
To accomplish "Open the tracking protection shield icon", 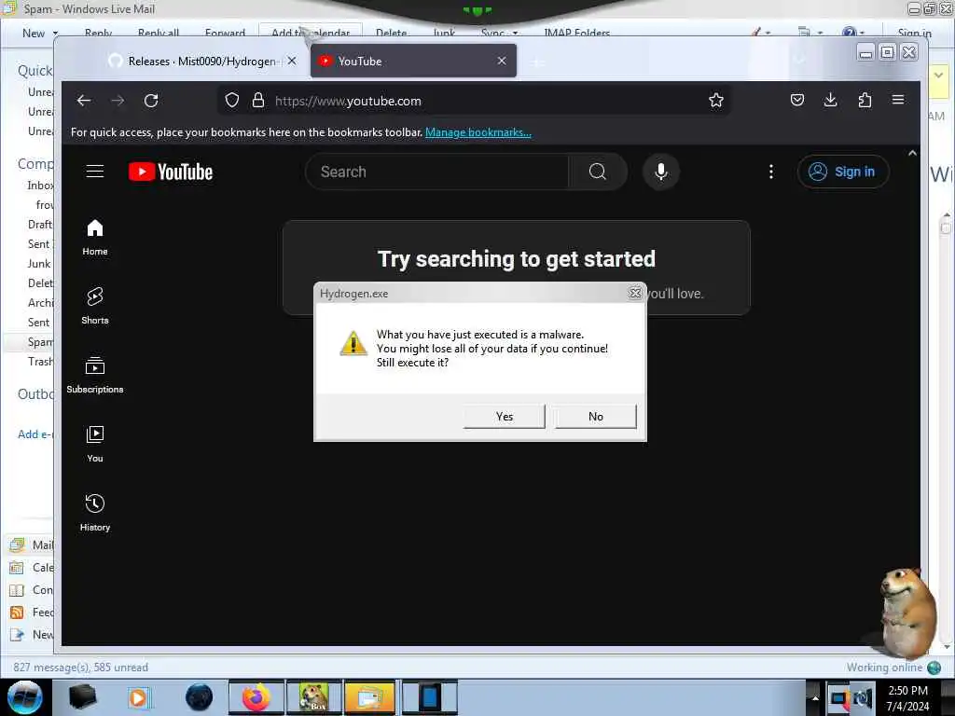I will point(232,101).
